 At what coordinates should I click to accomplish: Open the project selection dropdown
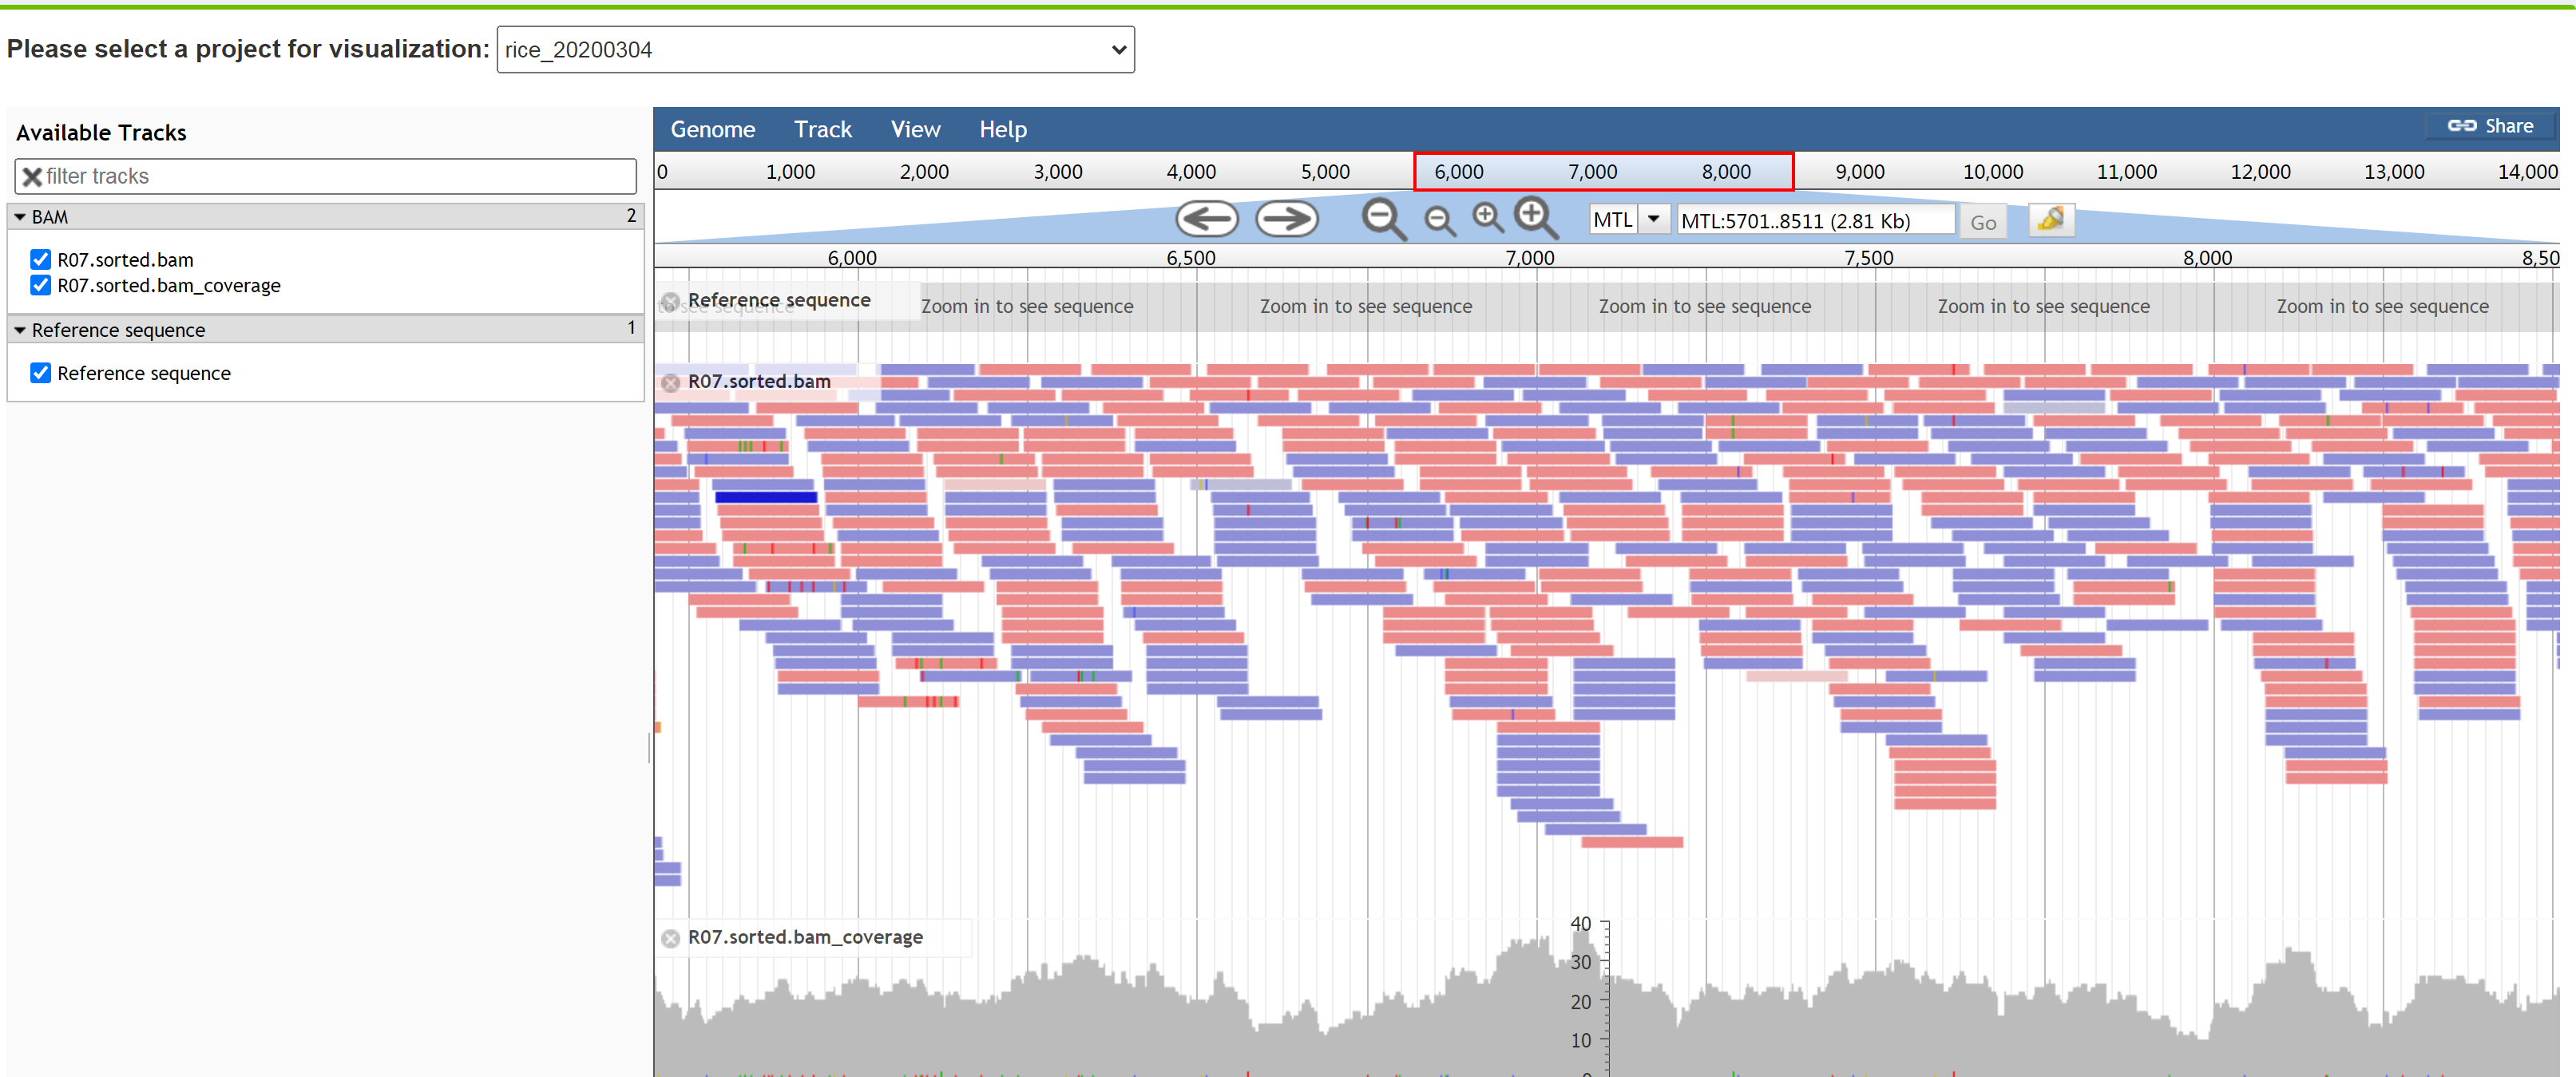815,50
